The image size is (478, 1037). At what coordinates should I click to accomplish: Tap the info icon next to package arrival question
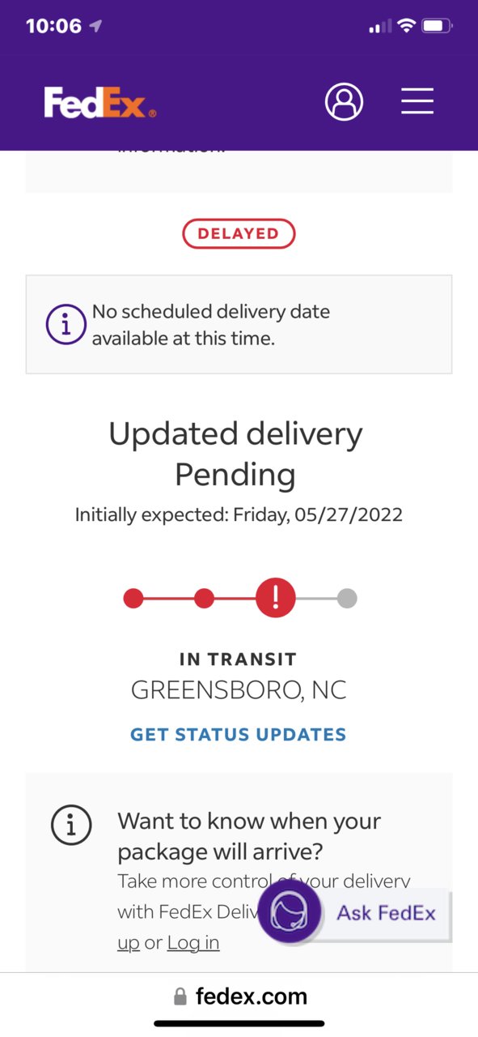[71, 825]
